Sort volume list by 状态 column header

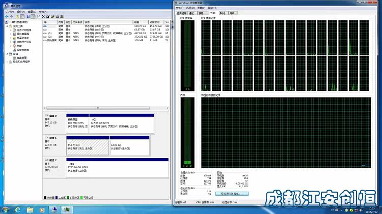[108, 22]
